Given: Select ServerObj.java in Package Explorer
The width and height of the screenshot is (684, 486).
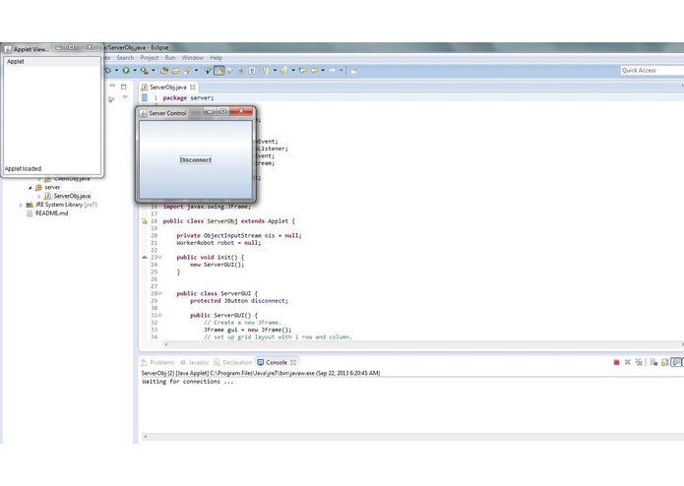Looking at the screenshot, I should pyautogui.click(x=67, y=196).
